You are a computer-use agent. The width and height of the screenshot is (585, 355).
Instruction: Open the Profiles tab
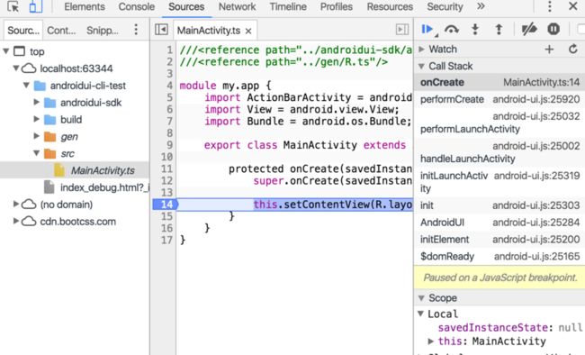tap(337, 6)
